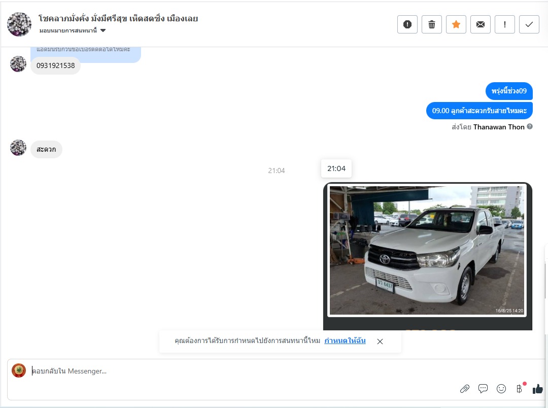
Task: Click the Baht payment request icon
Action: click(519, 389)
